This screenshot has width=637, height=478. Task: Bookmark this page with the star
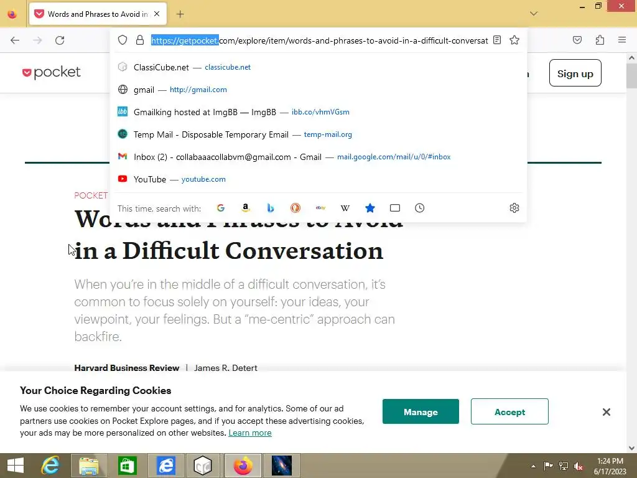click(514, 40)
